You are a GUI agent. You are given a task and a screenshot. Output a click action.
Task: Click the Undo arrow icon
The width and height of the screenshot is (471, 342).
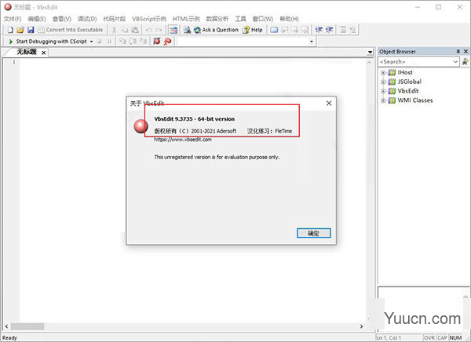(x=148, y=30)
